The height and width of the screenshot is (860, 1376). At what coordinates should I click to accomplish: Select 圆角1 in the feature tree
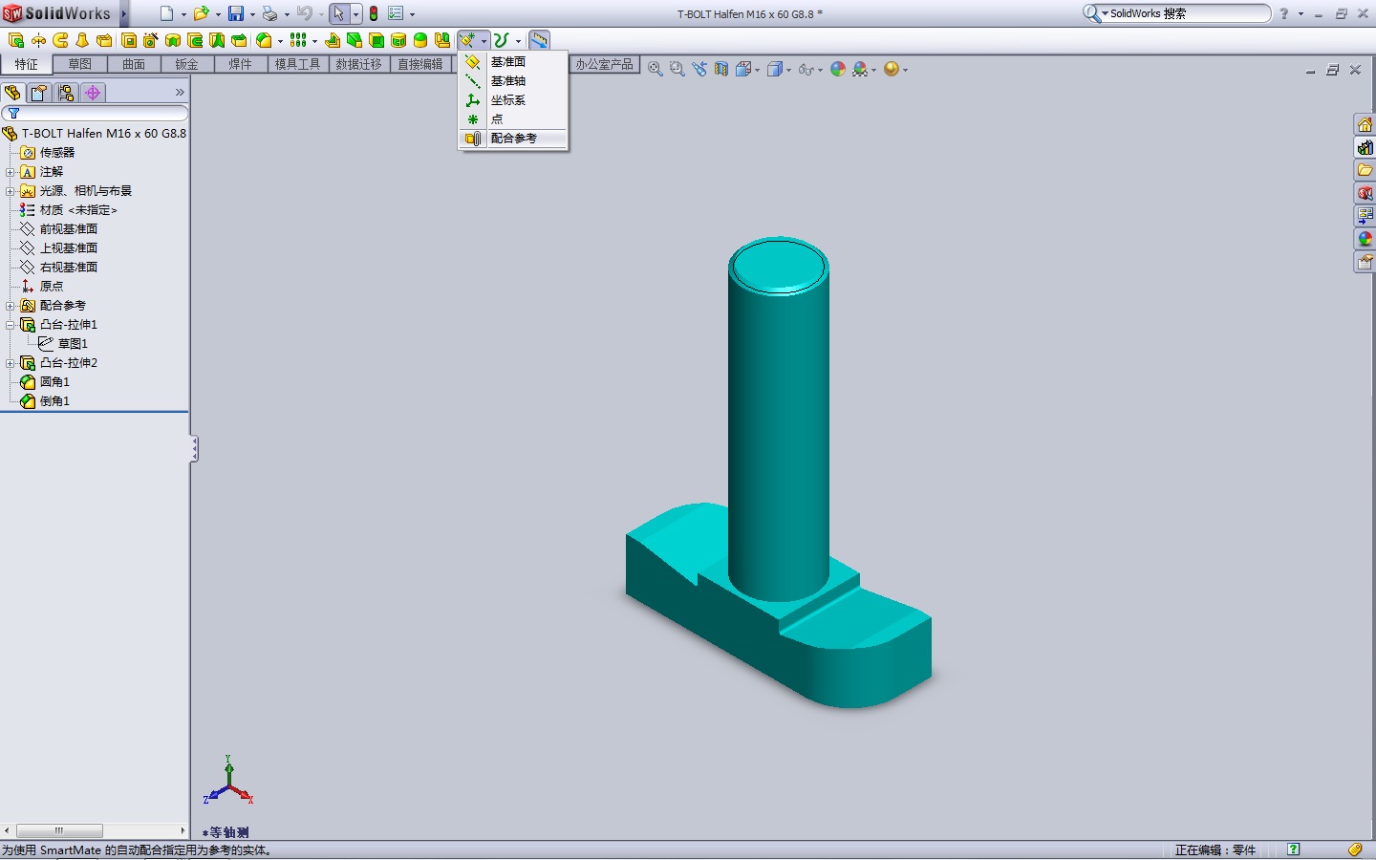(54, 382)
